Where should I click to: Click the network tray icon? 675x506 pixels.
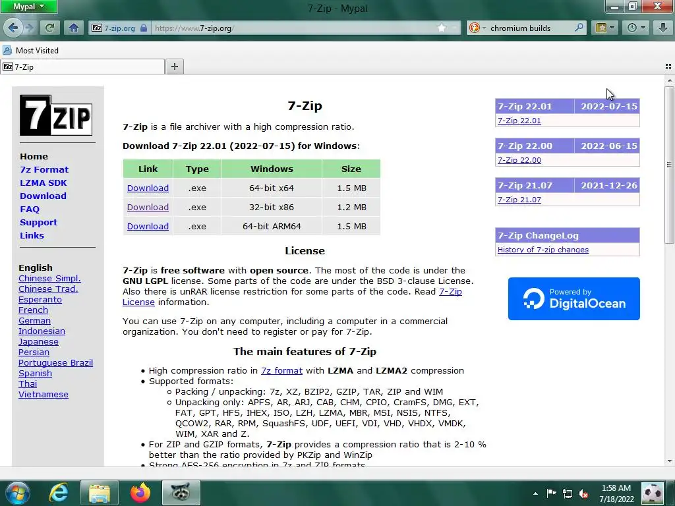[x=568, y=493]
